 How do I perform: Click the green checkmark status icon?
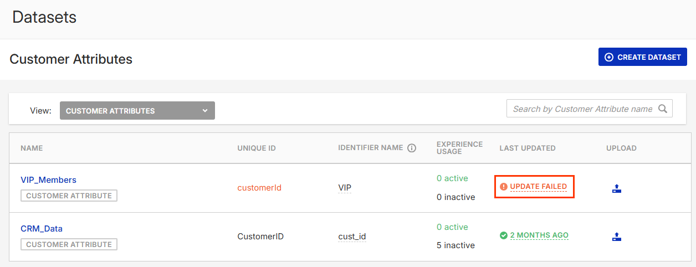(504, 235)
